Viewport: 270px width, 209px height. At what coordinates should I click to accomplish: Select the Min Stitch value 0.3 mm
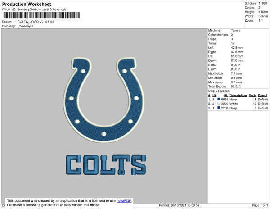click(236, 78)
